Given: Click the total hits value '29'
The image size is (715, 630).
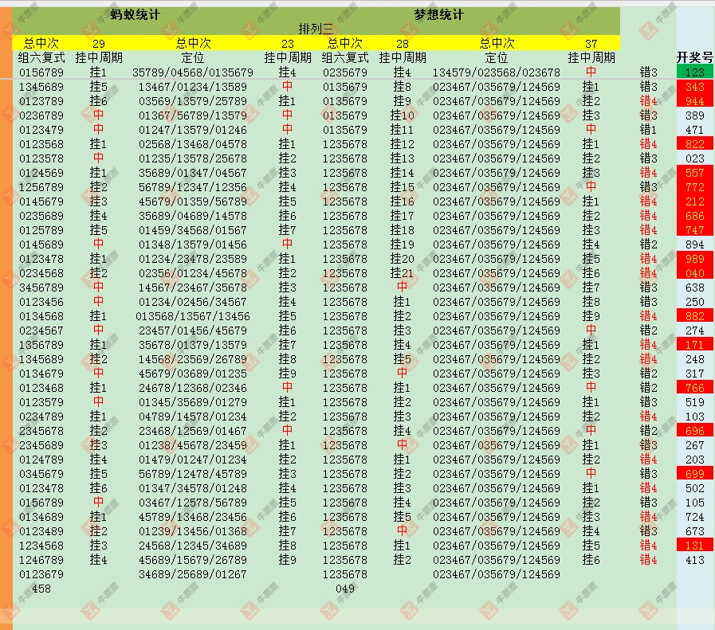Looking at the screenshot, I should (99, 44).
